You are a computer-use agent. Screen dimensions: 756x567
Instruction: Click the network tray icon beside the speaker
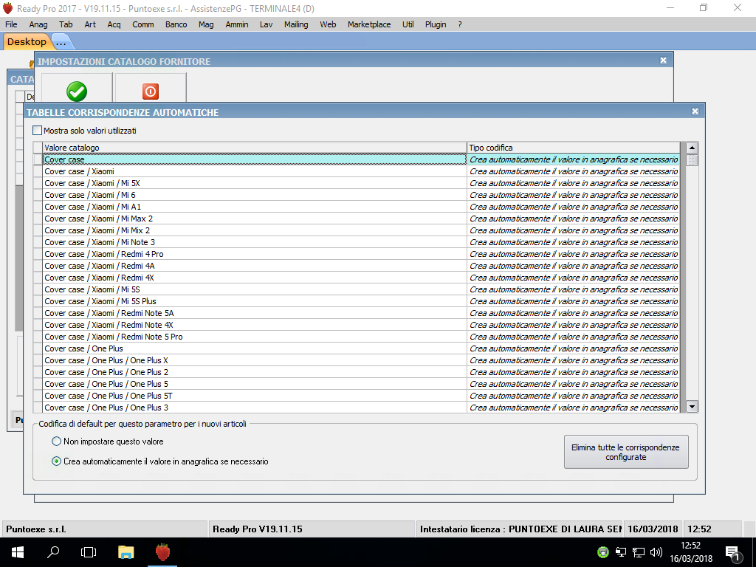tap(639, 552)
